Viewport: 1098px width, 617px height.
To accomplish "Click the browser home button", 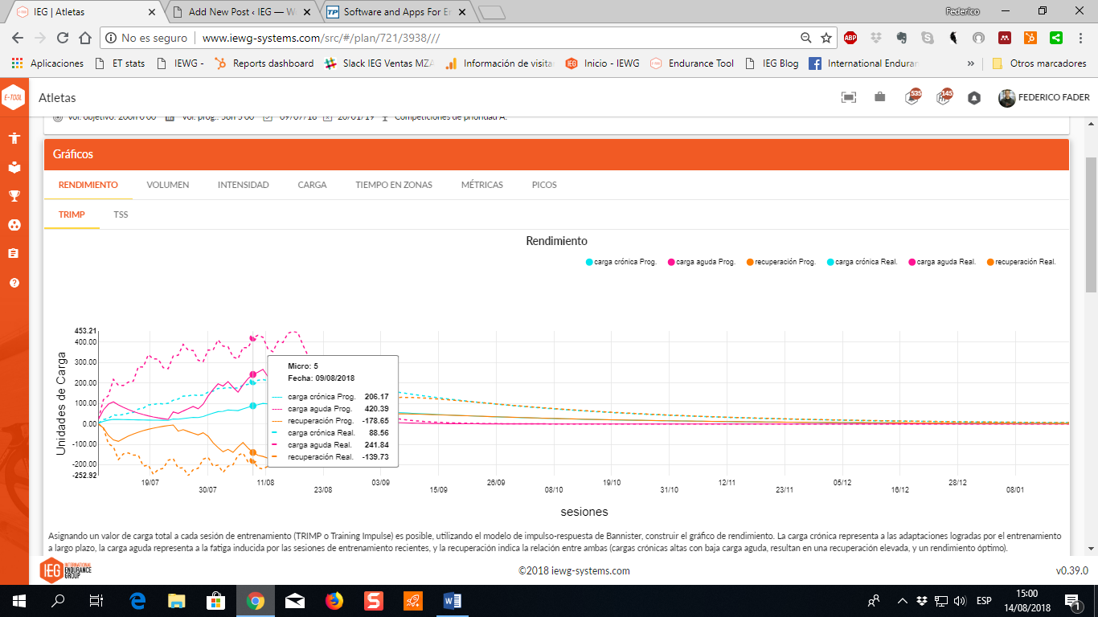I will [85, 38].
